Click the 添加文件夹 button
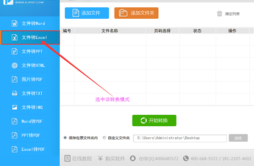 pos(136,13)
